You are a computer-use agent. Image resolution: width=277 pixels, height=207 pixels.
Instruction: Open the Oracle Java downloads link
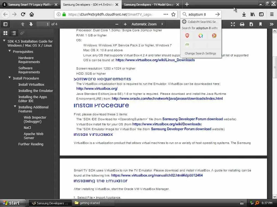pos(167,99)
